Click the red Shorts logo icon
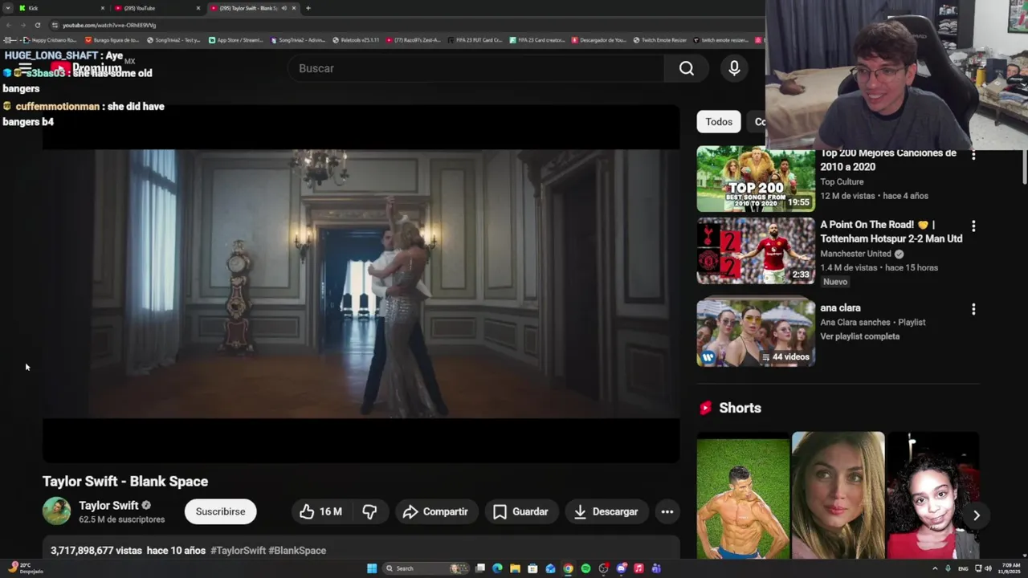Image resolution: width=1028 pixels, height=578 pixels. (705, 408)
